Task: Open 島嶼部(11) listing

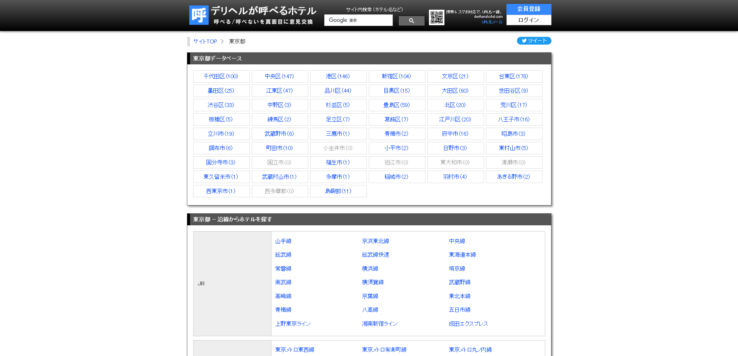Action: [338, 191]
